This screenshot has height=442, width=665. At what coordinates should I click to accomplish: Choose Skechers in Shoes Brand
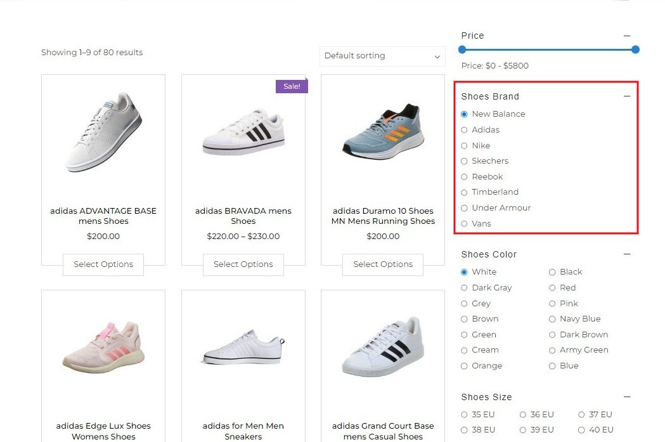tap(464, 161)
